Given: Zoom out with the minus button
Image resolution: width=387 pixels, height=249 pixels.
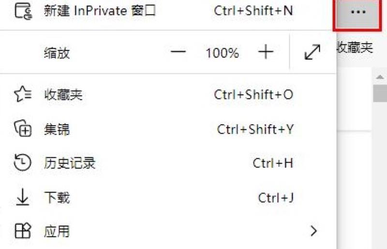Looking at the screenshot, I should pos(178,52).
